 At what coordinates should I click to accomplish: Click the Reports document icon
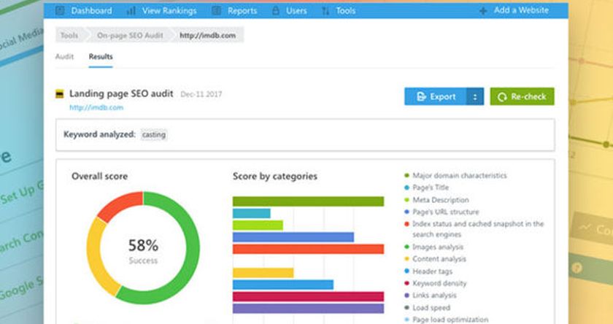click(x=216, y=11)
